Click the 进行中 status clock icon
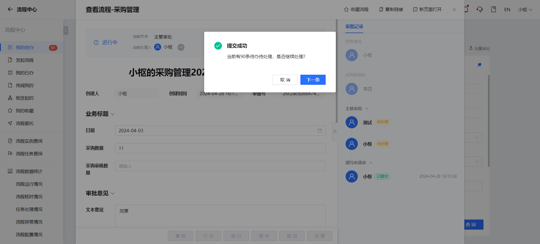This screenshot has width=540, height=244. [96, 42]
